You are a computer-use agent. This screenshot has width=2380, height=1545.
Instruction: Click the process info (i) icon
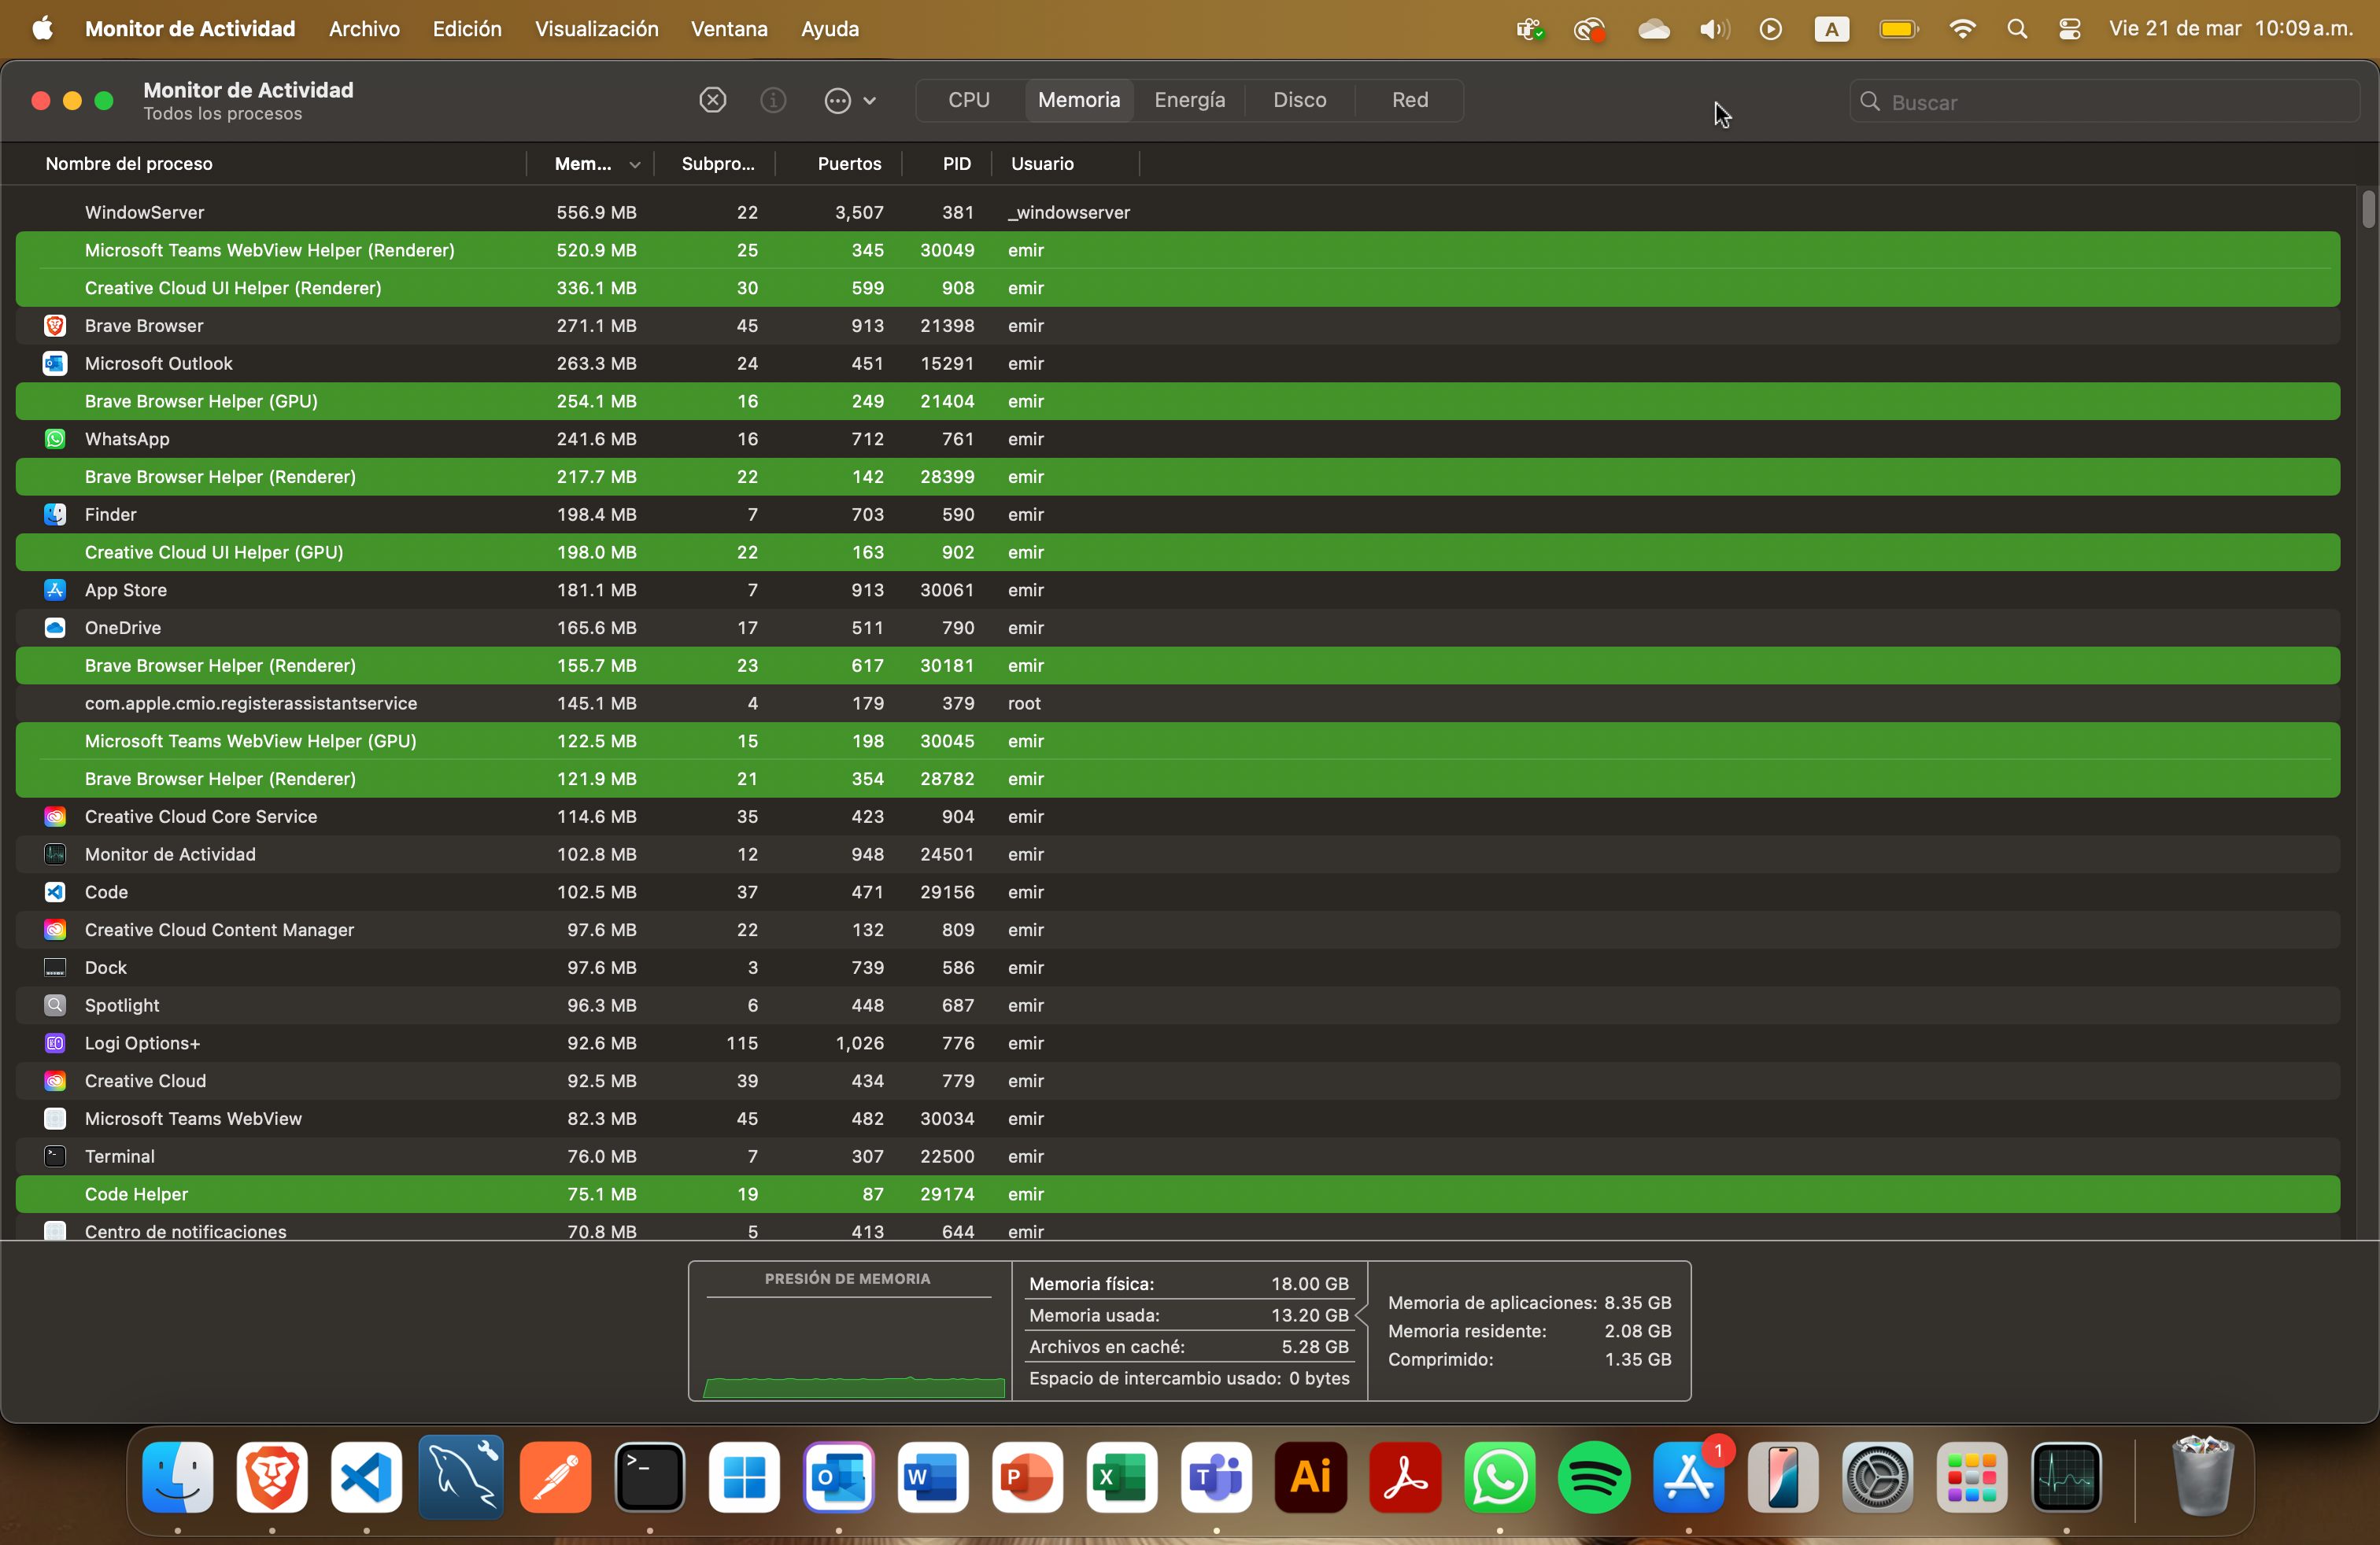773,100
